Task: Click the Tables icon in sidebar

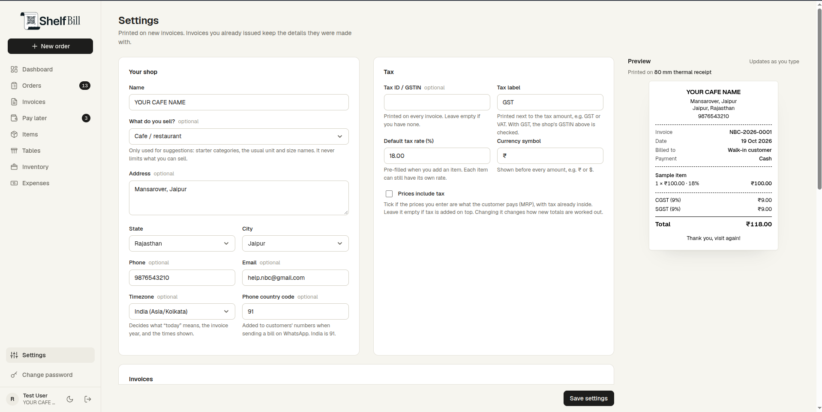Action: click(x=14, y=151)
